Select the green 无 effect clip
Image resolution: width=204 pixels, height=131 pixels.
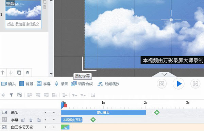(65, 127)
